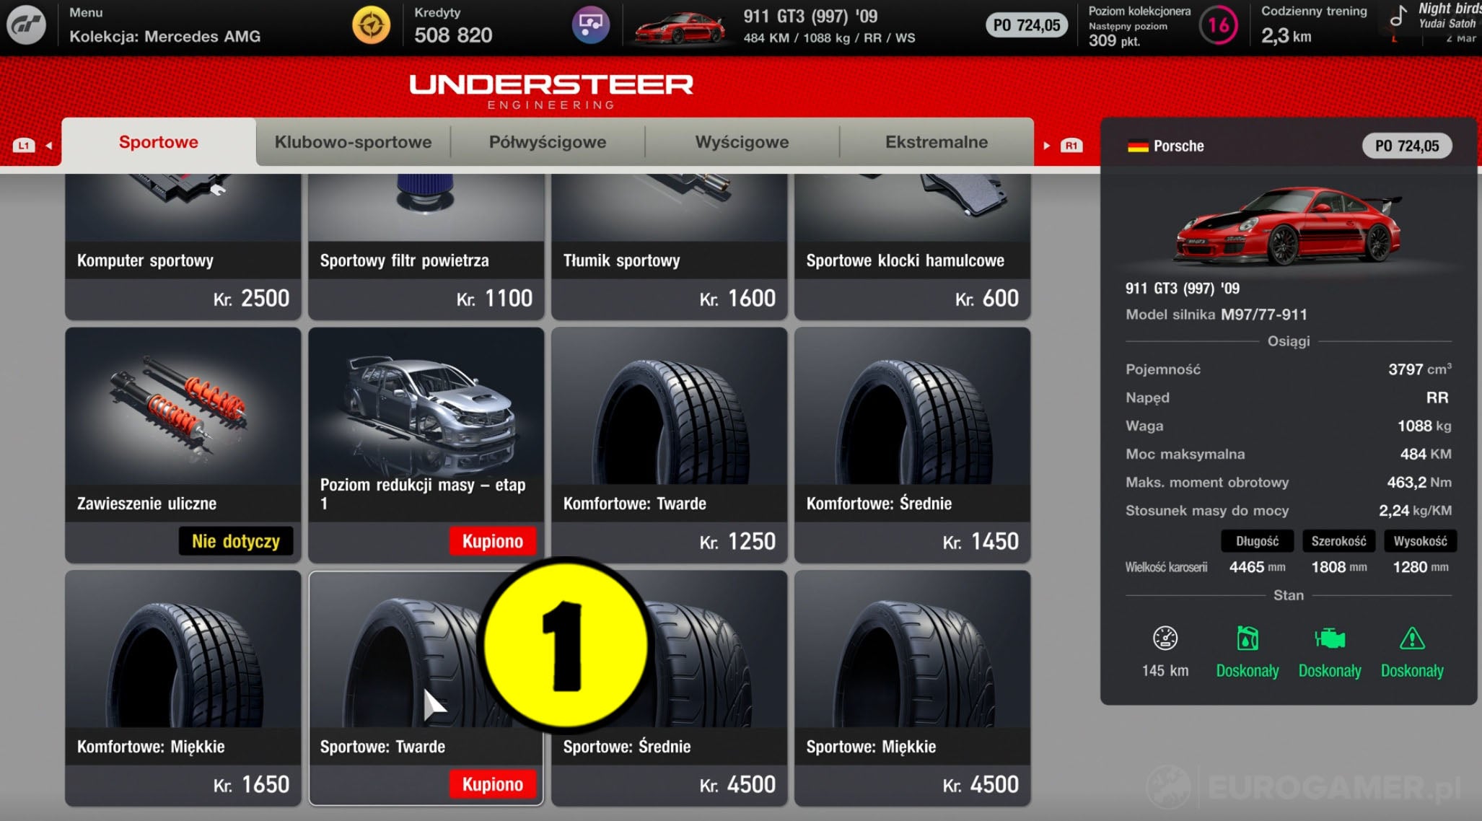The height and width of the screenshot is (821, 1482).
Task: Click the yellow credits coin icon
Action: click(x=372, y=25)
